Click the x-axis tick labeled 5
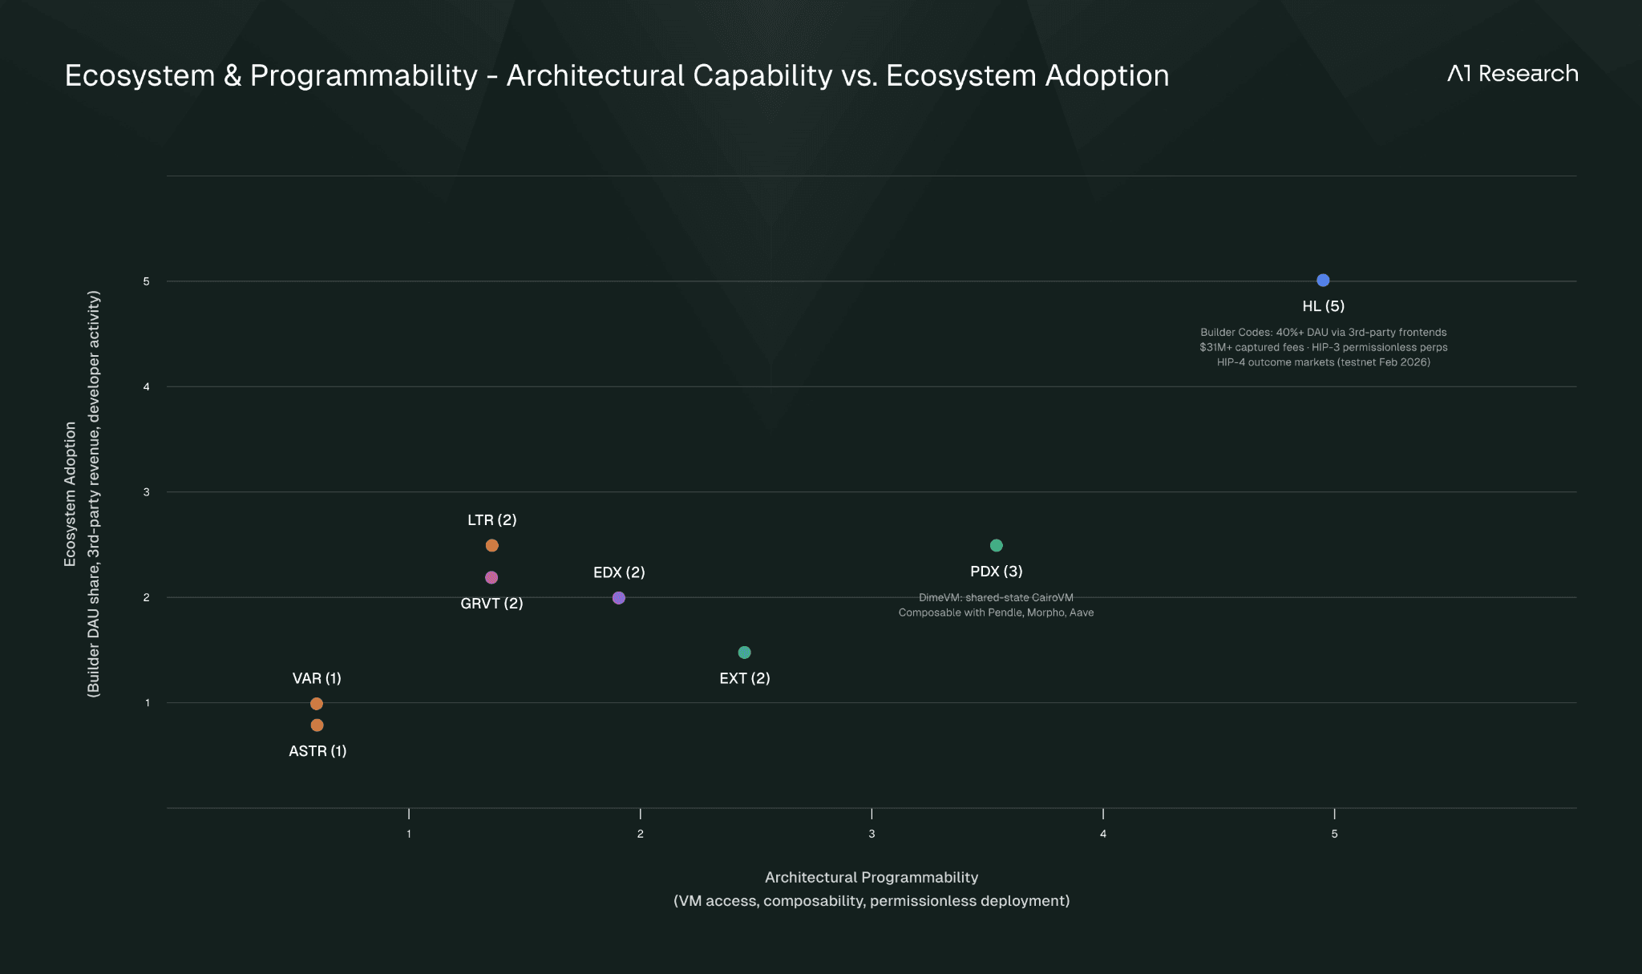The width and height of the screenshot is (1642, 974). [x=1334, y=834]
